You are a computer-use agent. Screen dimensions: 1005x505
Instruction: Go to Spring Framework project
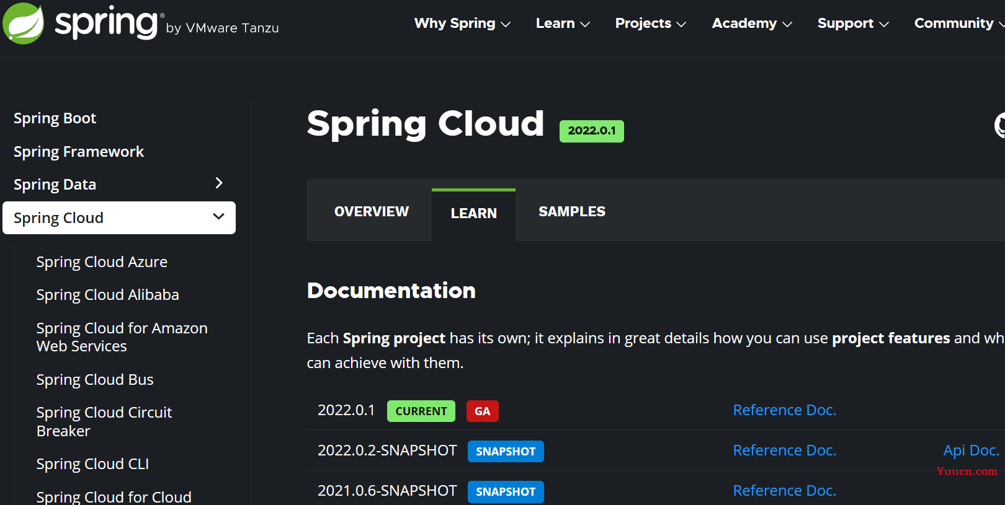(79, 152)
